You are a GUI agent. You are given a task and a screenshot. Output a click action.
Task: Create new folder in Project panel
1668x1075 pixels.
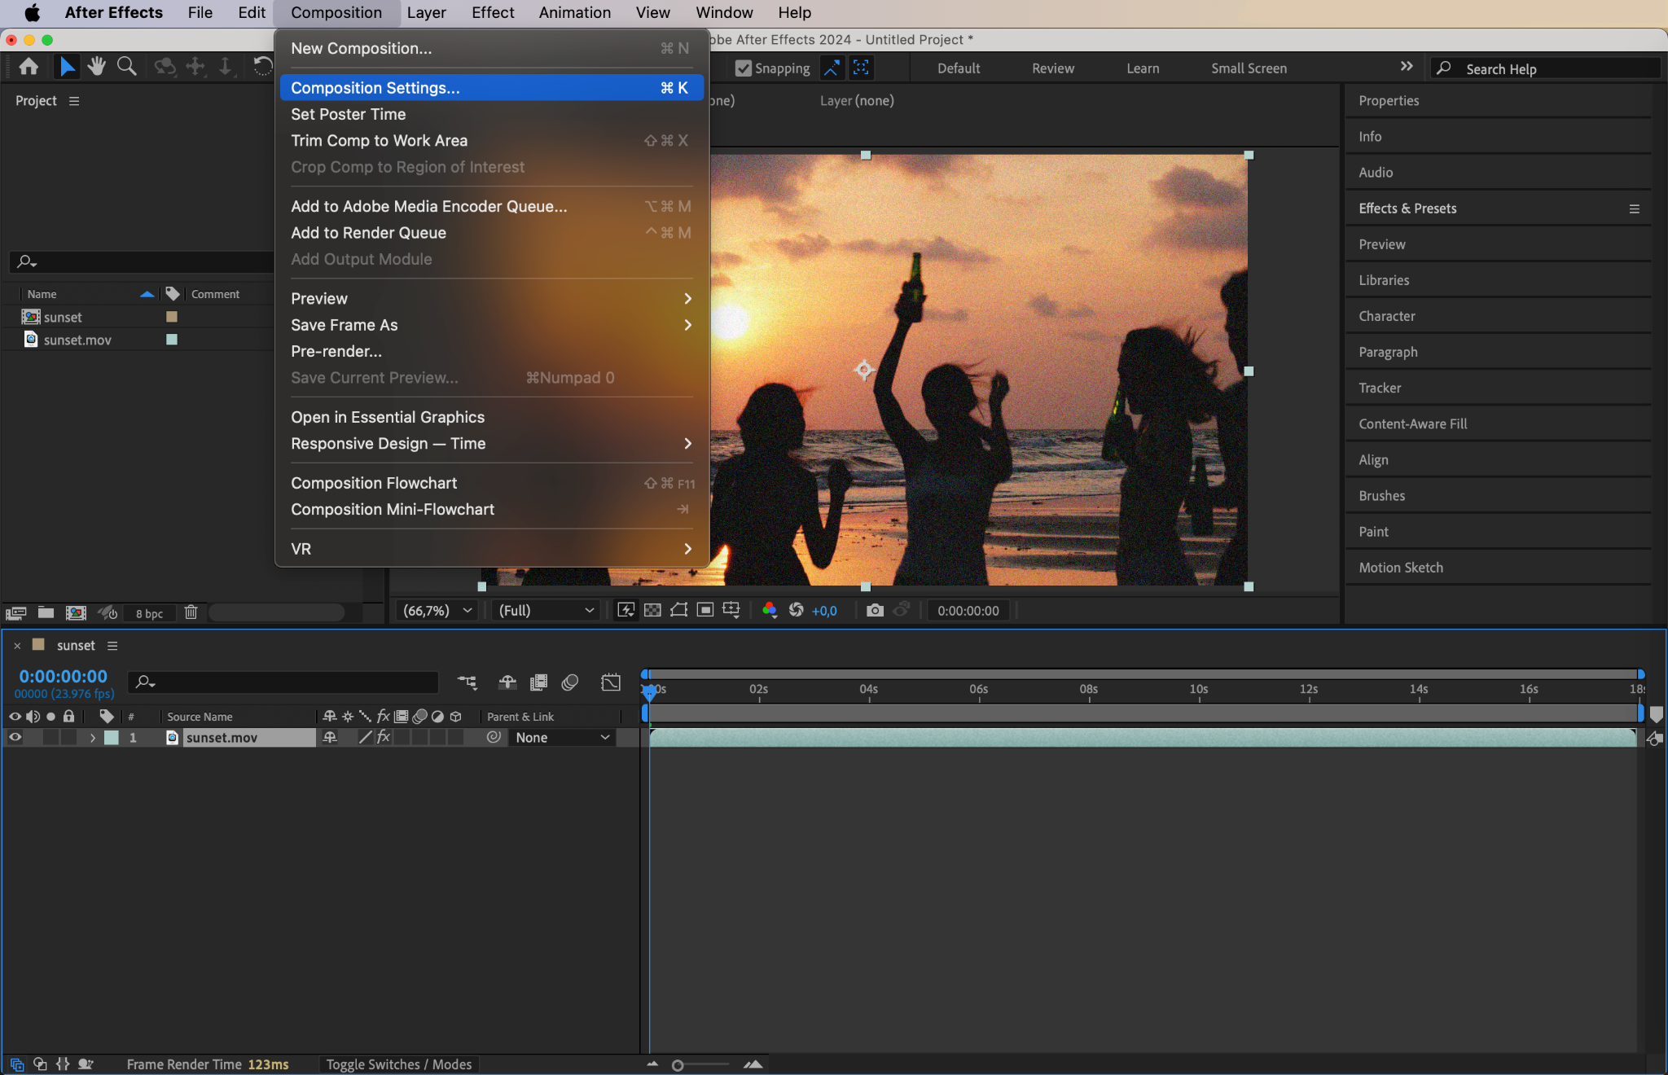tap(46, 612)
